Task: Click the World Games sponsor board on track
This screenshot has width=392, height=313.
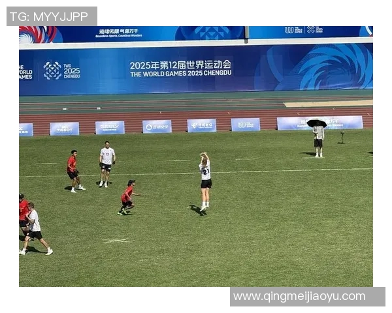Action: 246,125
